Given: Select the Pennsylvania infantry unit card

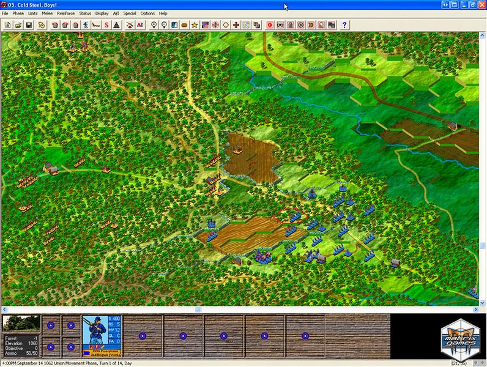Looking at the screenshot, I should pyautogui.click(x=102, y=335).
